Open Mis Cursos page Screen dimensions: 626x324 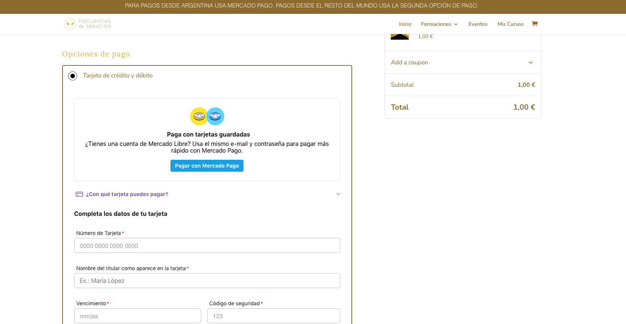(510, 24)
